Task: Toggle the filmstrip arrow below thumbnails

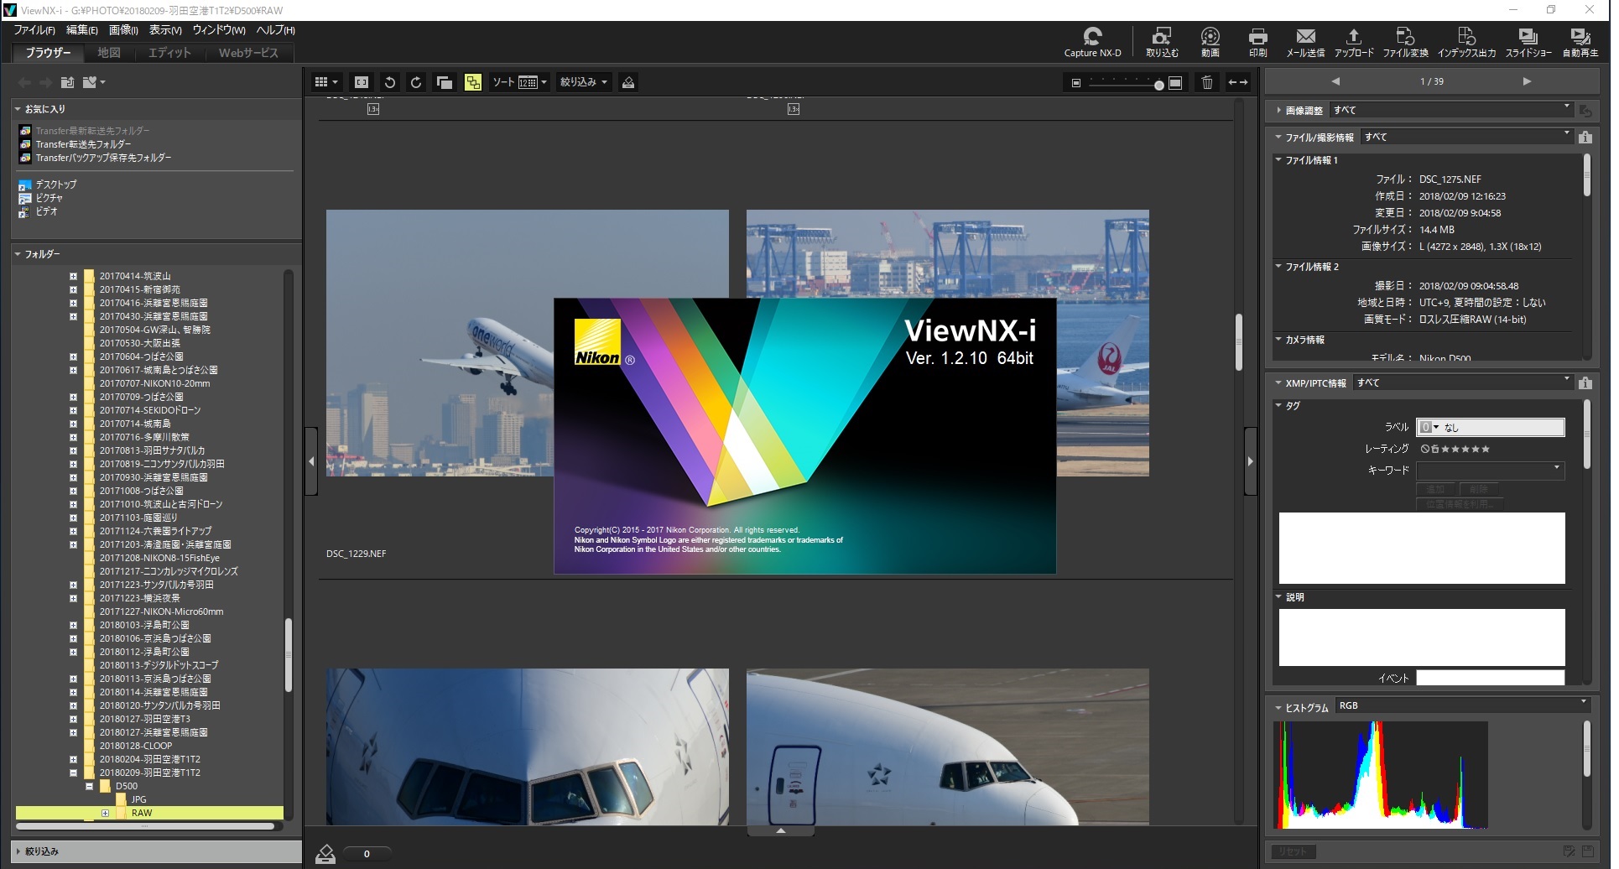Action: tap(780, 831)
